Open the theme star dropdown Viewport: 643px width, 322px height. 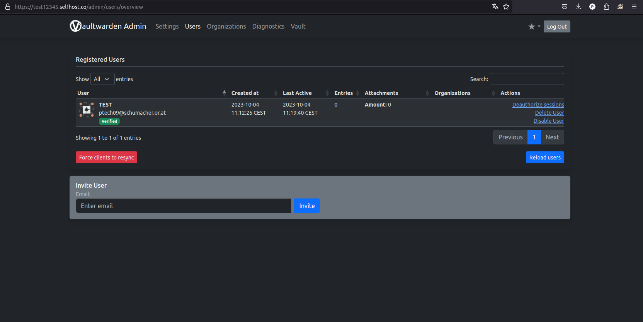tap(534, 26)
